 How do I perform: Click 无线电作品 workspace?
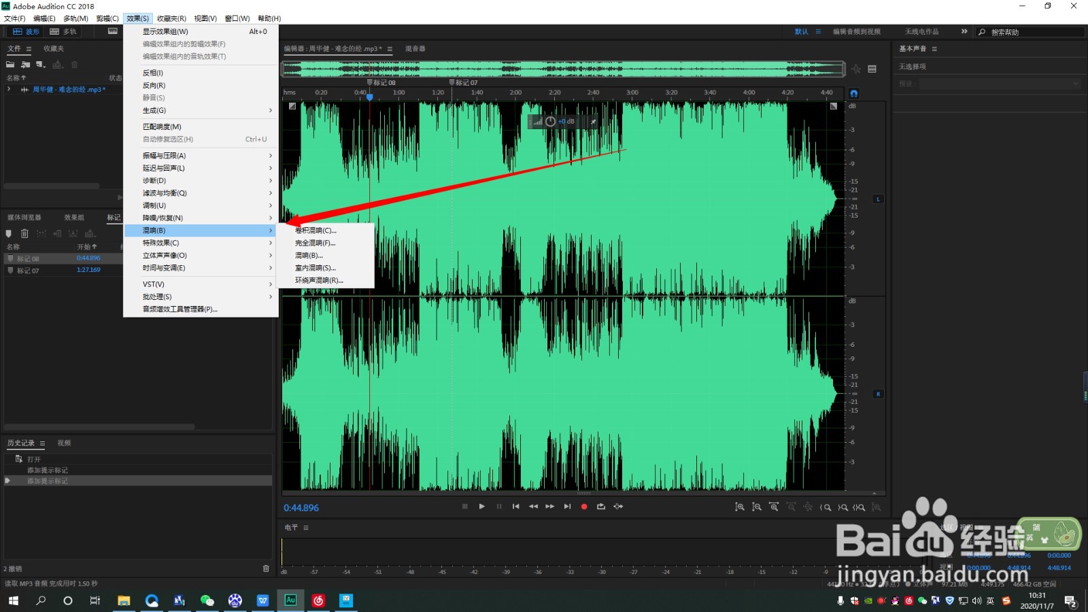921,31
